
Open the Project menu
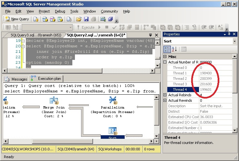click(44, 11)
